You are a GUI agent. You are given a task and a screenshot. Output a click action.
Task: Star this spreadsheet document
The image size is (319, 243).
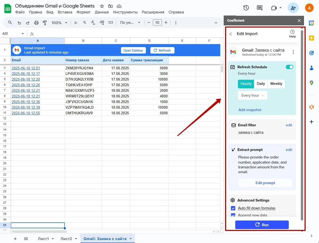(x=102, y=6)
